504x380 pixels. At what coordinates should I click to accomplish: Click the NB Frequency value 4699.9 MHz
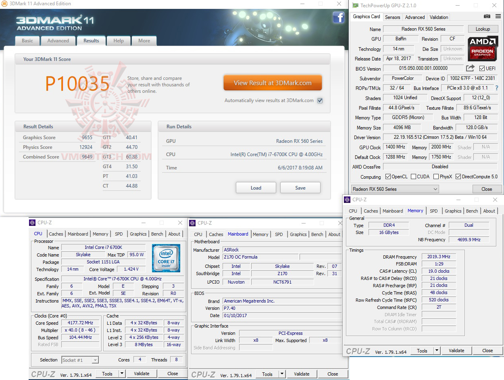(x=469, y=240)
